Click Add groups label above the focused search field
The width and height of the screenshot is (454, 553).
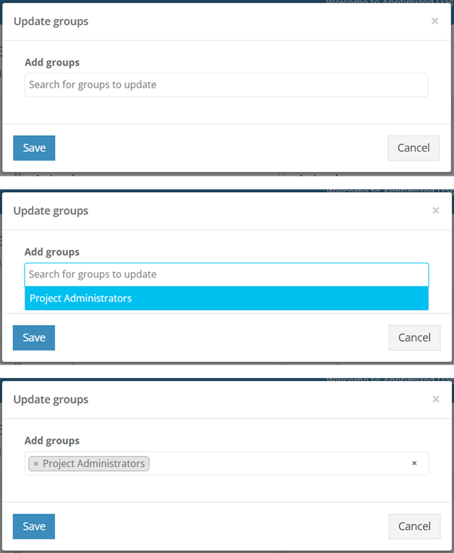[x=52, y=252]
